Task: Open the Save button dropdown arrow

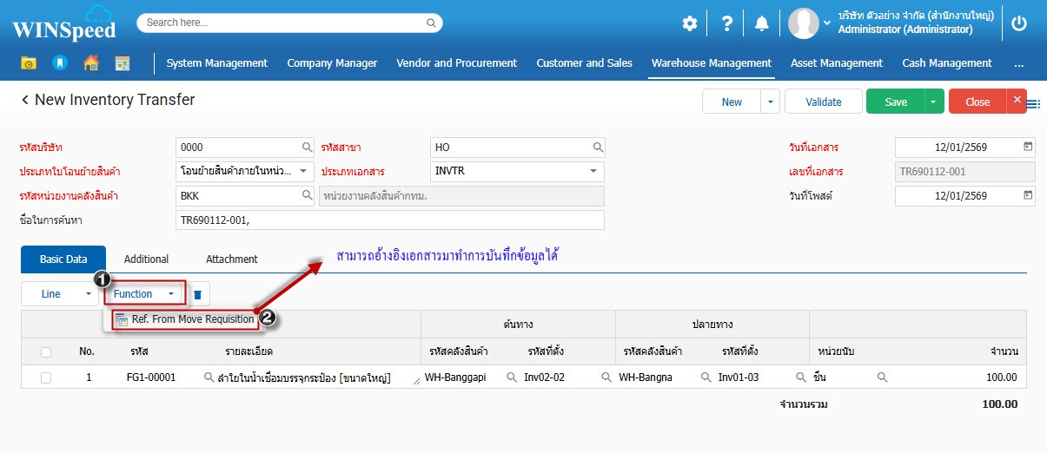Action: (x=934, y=102)
